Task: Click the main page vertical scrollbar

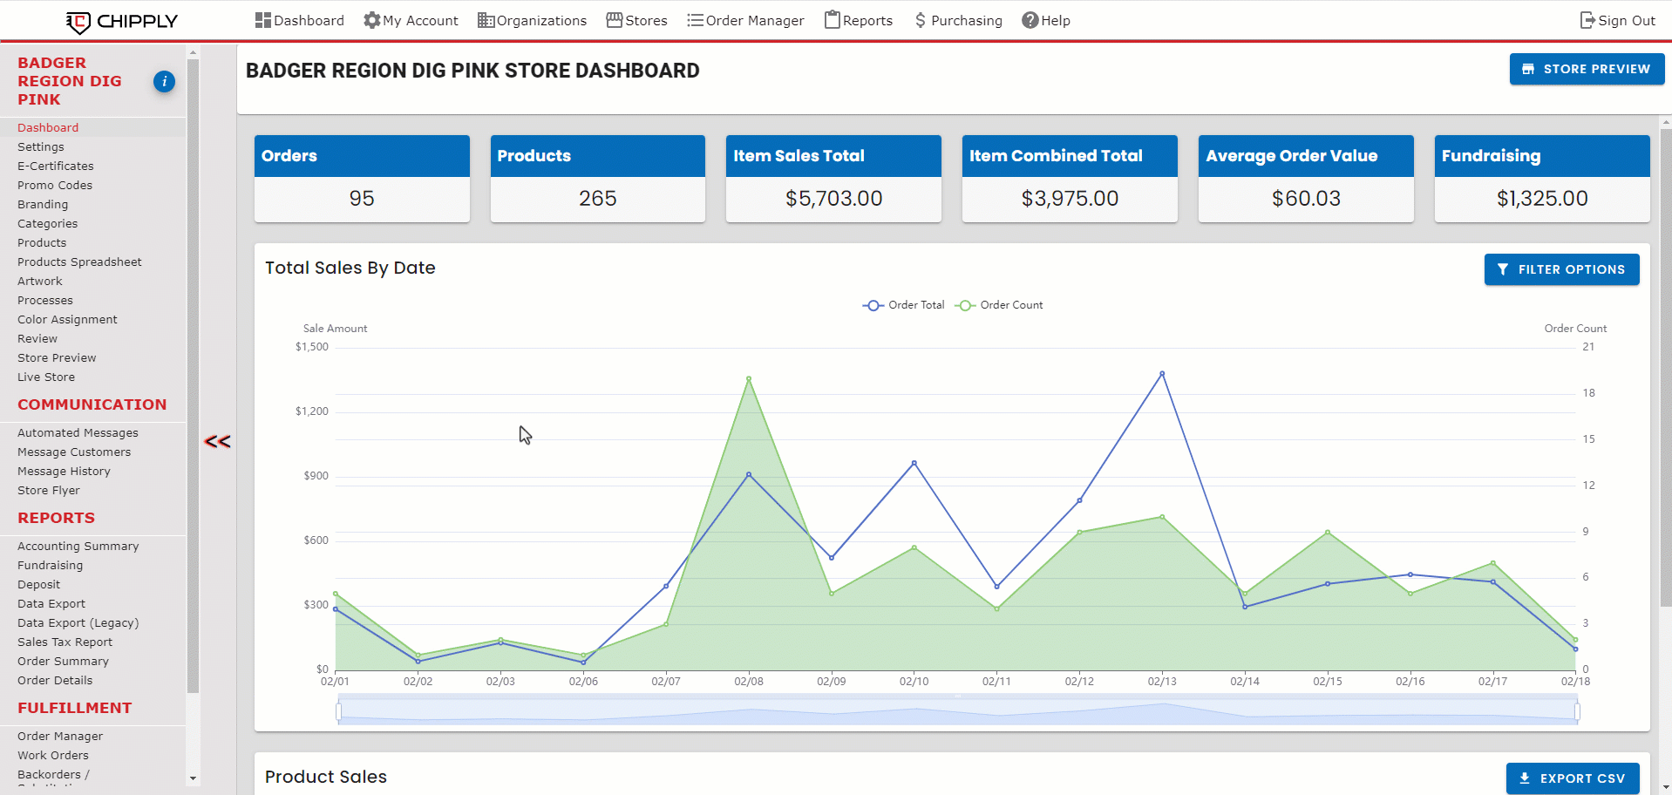Action: (1666, 366)
